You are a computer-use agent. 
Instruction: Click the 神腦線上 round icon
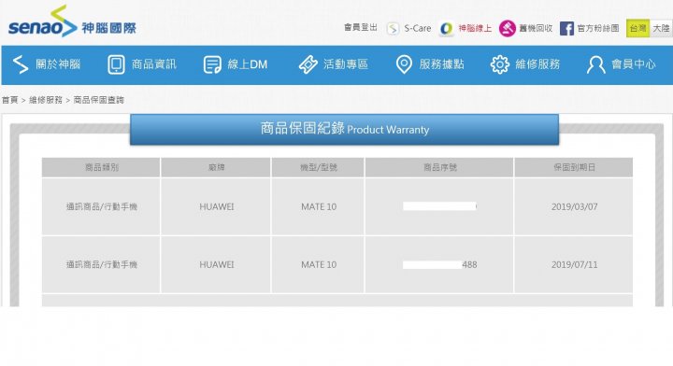click(447, 29)
